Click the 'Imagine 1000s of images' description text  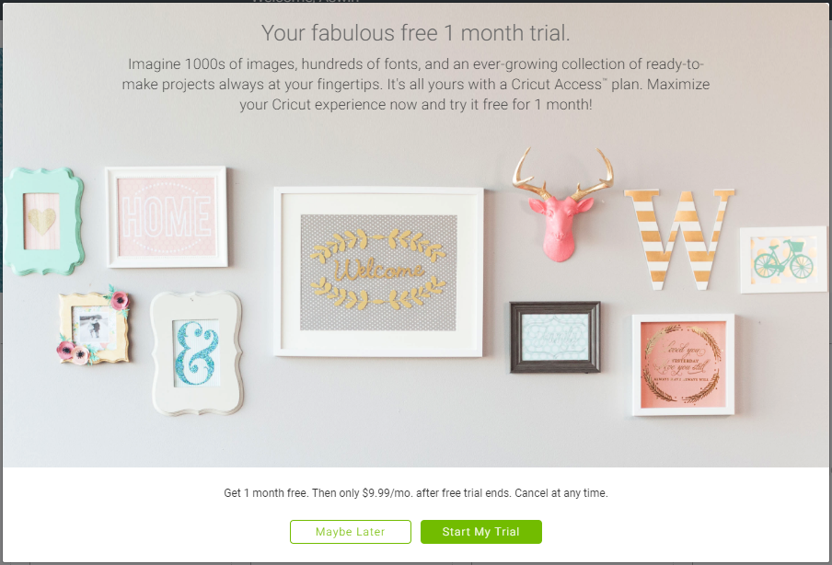[415, 85]
